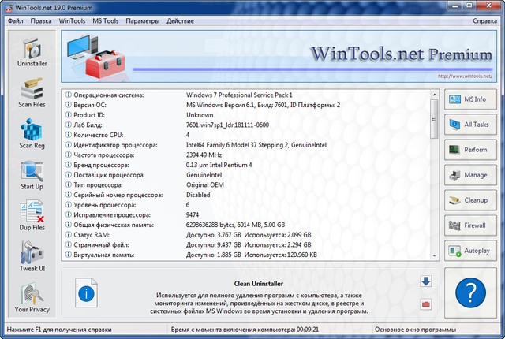Open the Правка menu

[41, 21]
